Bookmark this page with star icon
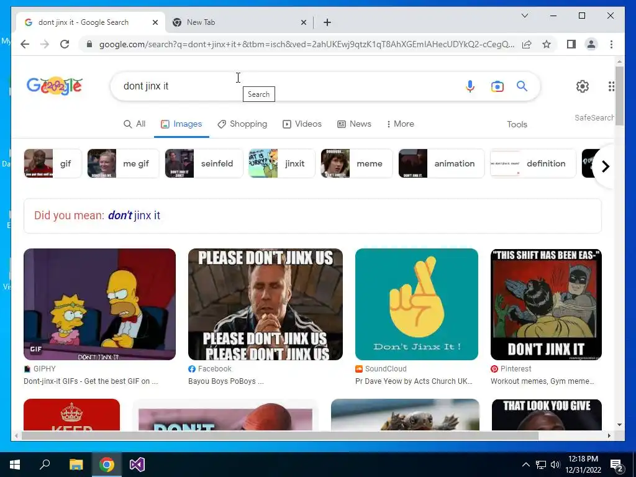 (547, 44)
